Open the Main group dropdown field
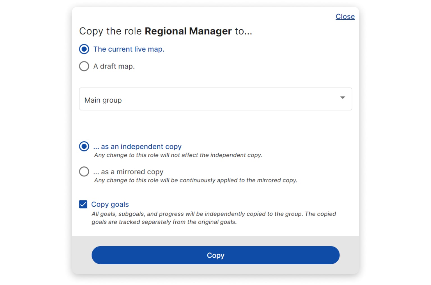The height and width of the screenshot is (285, 431). (208, 99)
